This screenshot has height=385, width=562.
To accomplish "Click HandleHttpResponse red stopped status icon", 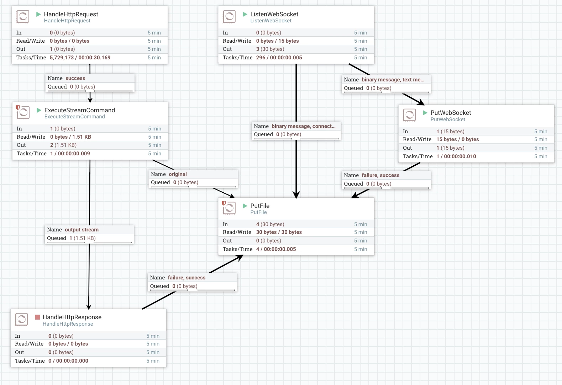I will [x=37, y=317].
